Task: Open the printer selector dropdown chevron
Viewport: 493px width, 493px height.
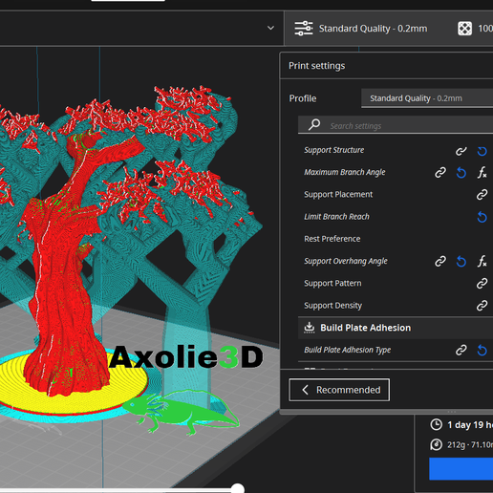Action: coord(270,28)
